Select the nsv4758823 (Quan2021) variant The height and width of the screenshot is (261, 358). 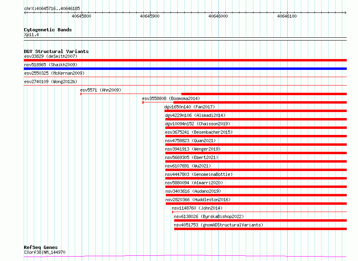tap(190, 141)
